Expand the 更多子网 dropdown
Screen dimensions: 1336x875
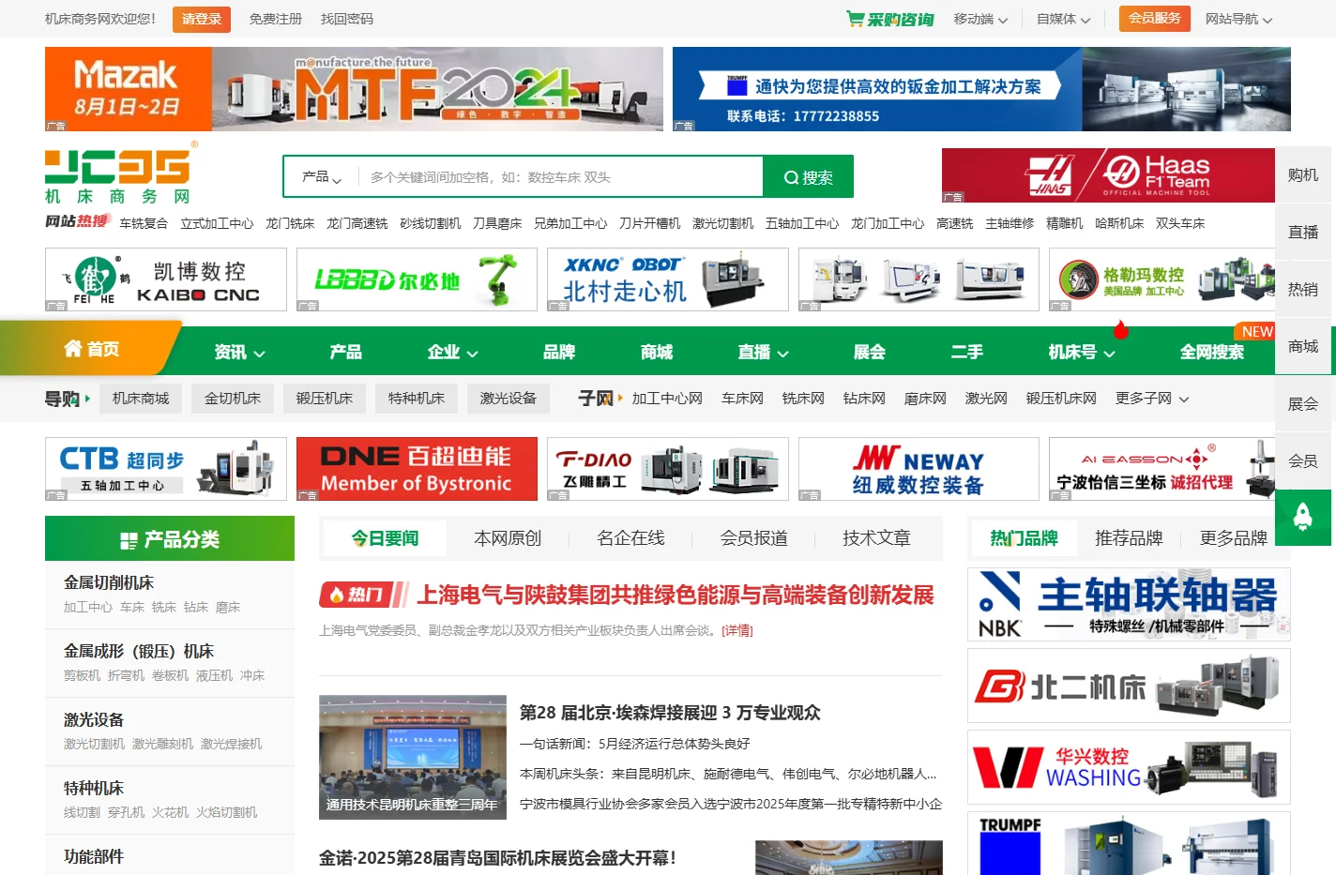(x=1152, y=399)
